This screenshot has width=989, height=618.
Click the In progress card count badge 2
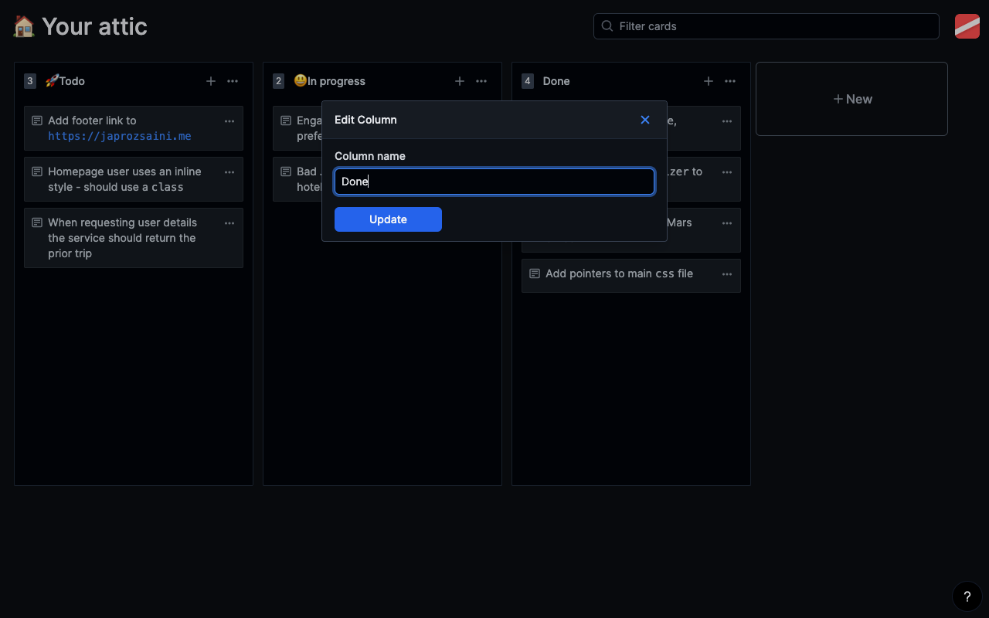(x=279, y=81)
